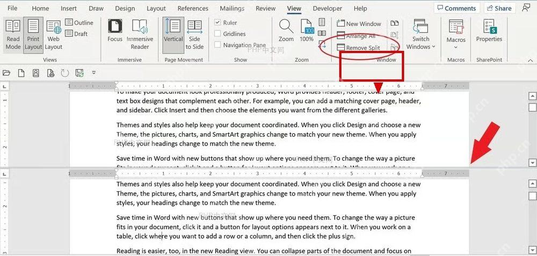Switch to Read Mode view

point(13,35)
